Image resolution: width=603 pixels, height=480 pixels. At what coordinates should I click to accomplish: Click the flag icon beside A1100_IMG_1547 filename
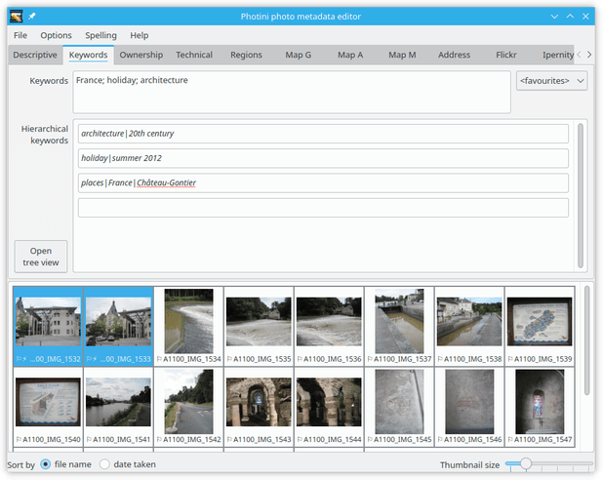coord(510,440)
